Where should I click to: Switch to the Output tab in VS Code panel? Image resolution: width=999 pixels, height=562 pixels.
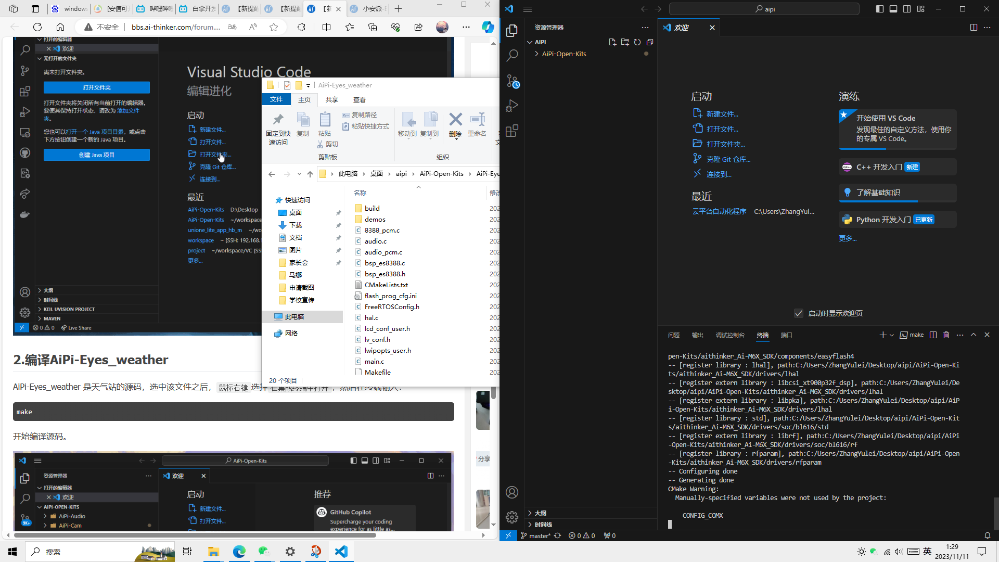pyautogui.click(x=698, y=335)
